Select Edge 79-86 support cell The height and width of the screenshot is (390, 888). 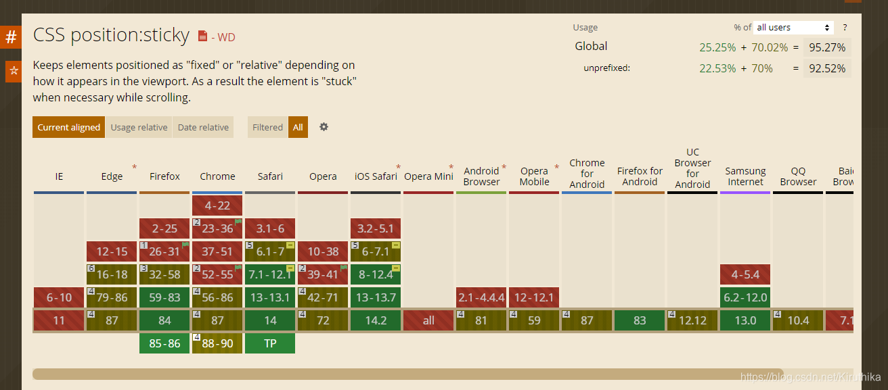pyautogui.click(x=112, y=297)
